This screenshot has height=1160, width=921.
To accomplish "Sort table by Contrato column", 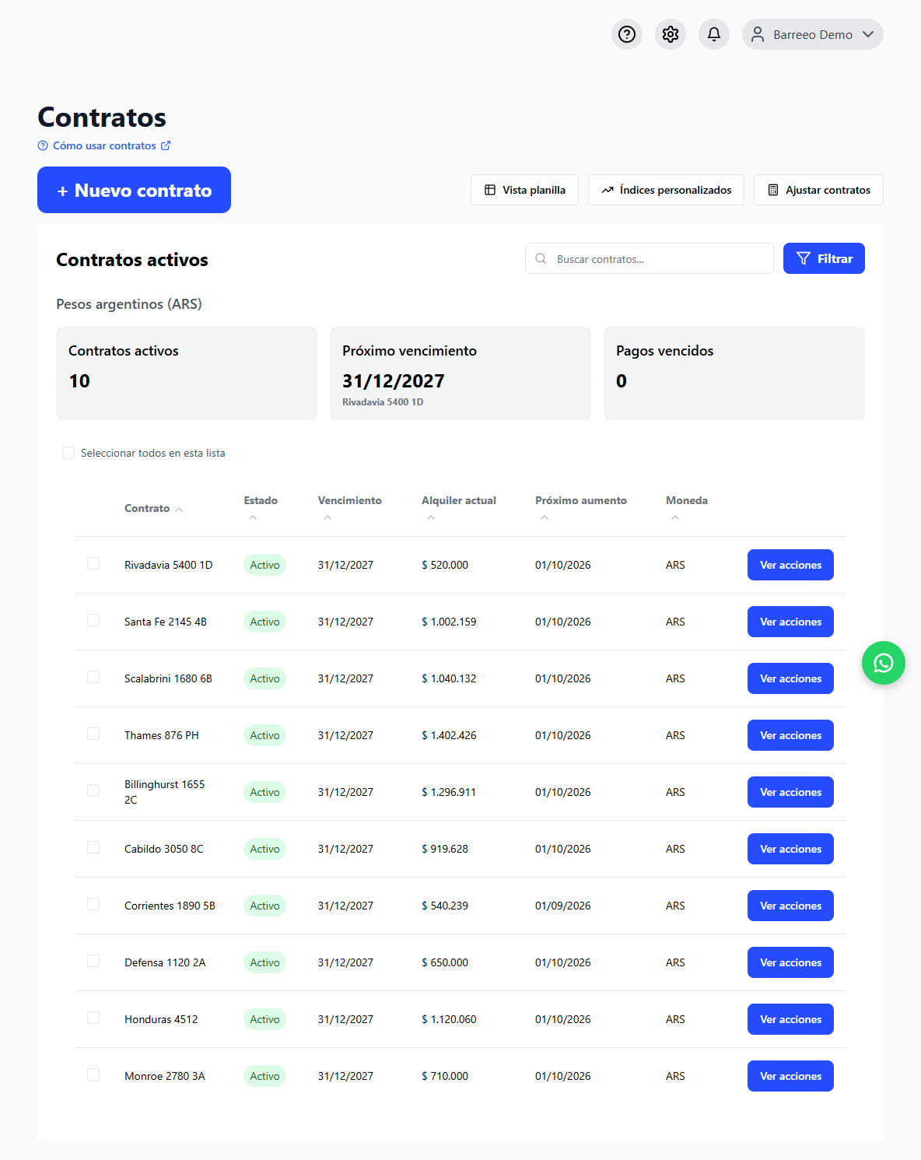I will point(153,508).
